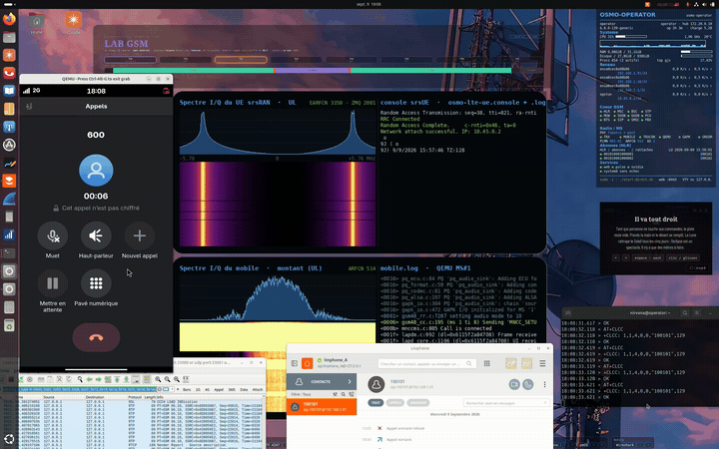The width and height of the screenshot is (719, 449).
Task: Click the search icon in Linphone filter row
Action: (344, 394)
